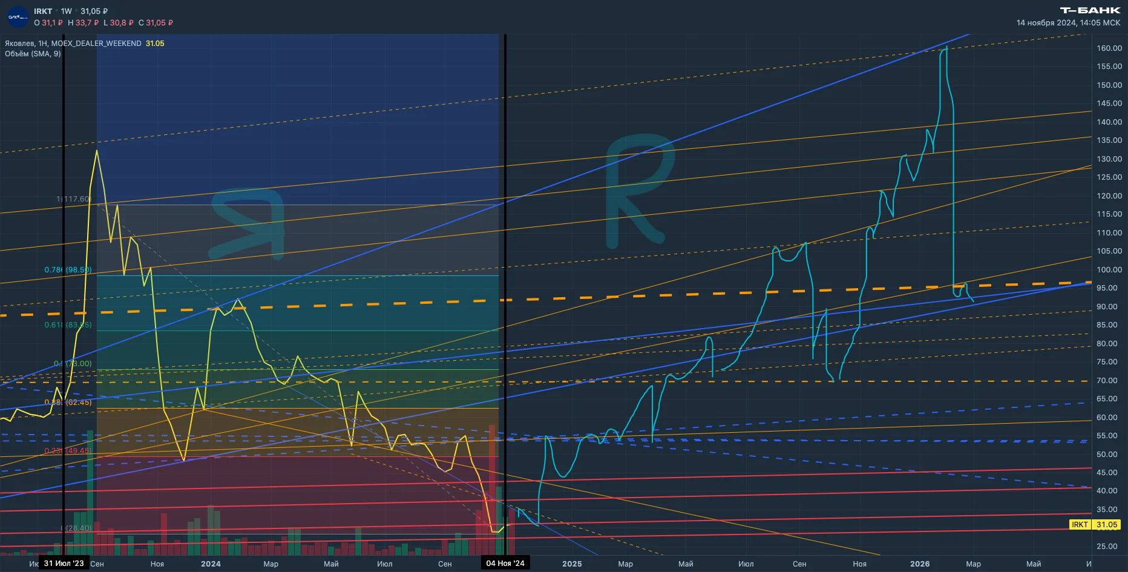The height and width of the screenshot is (572, 1128).
Task: Select the 31 Июл '23 date marker
Action: click(x=64, y=563)
